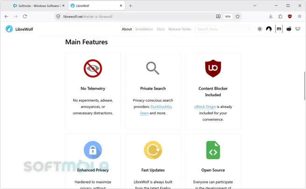Image resolution: width=306 pixels, height=189 pixels.
Task: Reload the page with the refresh icon
Action: click(x=25, y=16)
